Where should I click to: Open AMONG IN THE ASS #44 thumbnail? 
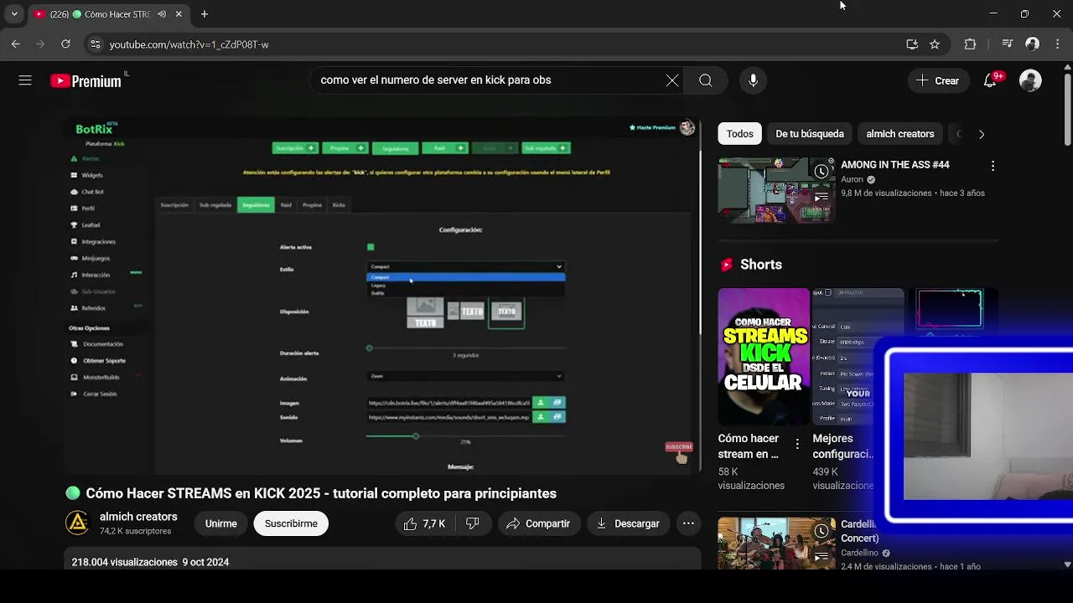pos(776,190)
